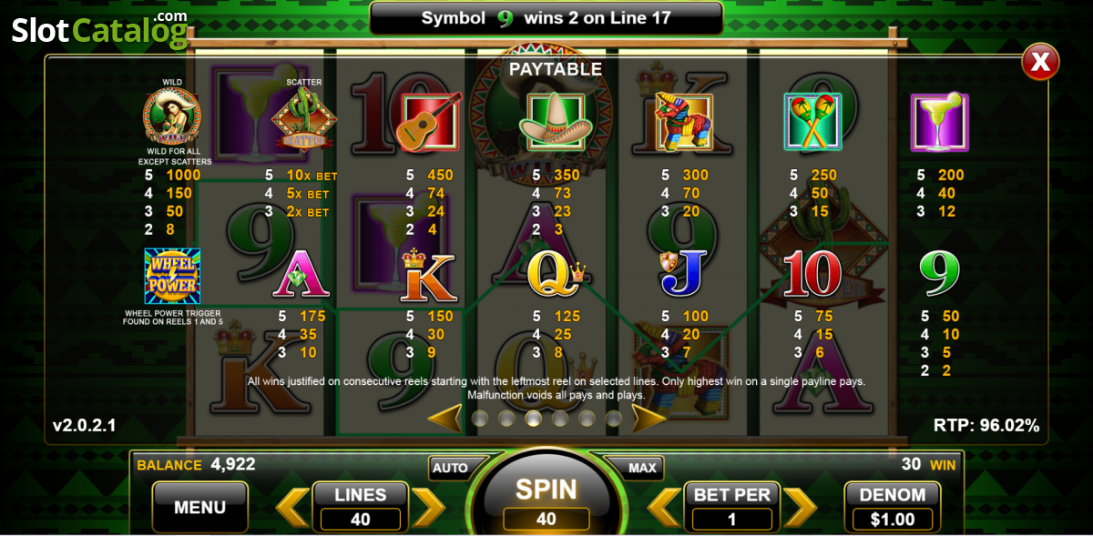Click the Scatter cactus symbol icon
The width and height of the screenshot is (1093, 536).
(304, 119)
